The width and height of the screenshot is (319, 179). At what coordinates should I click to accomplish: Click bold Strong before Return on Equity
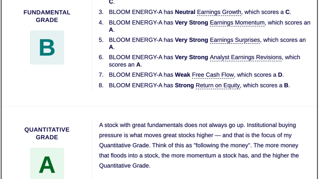point(184,85)
